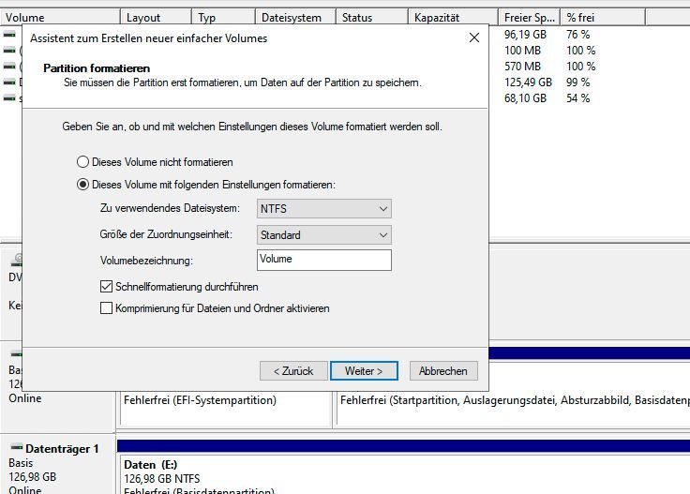Select the 'Daten (E:)' partition
The height and width of the screenshot is (494, 690).
[x=403, y=473]
